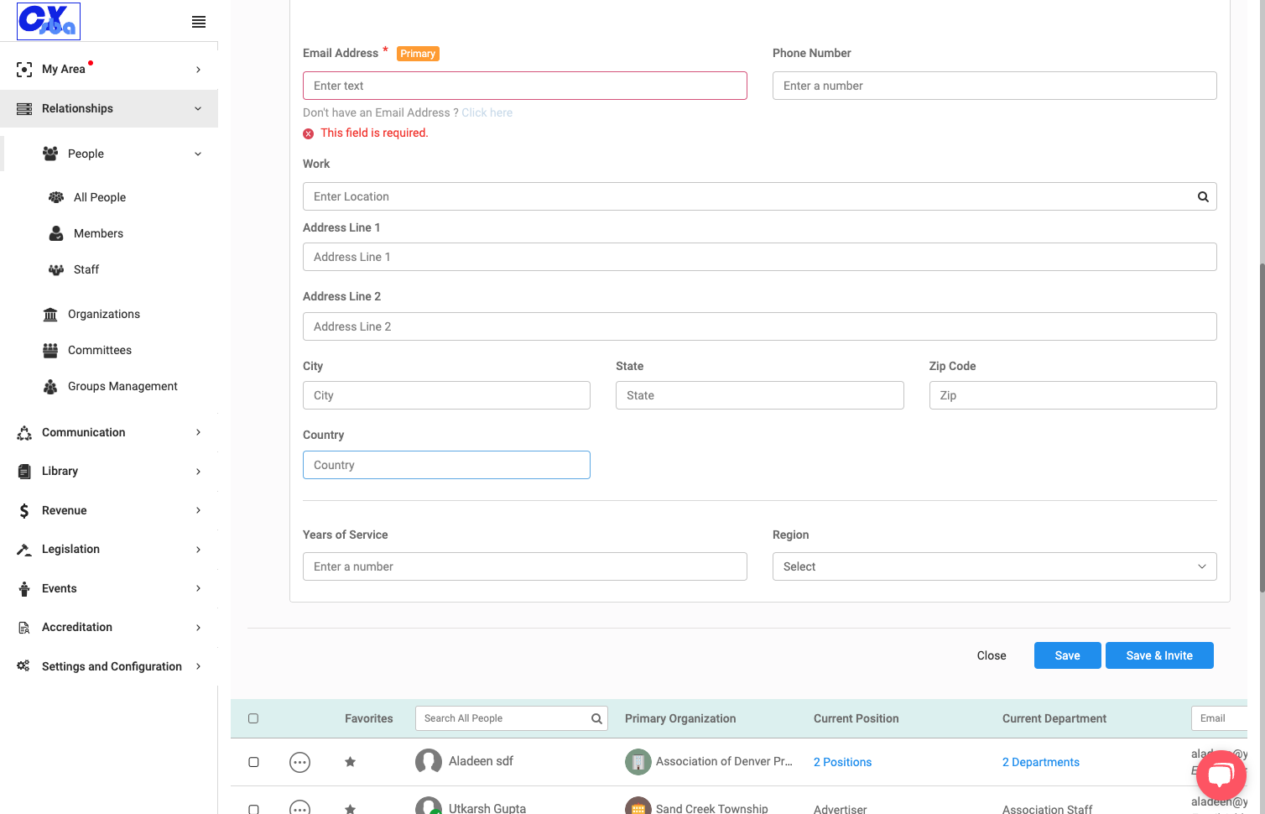Click the Close button
Image resolution: width=1265 pixels, height=814 pixels.
coord(992,655)
